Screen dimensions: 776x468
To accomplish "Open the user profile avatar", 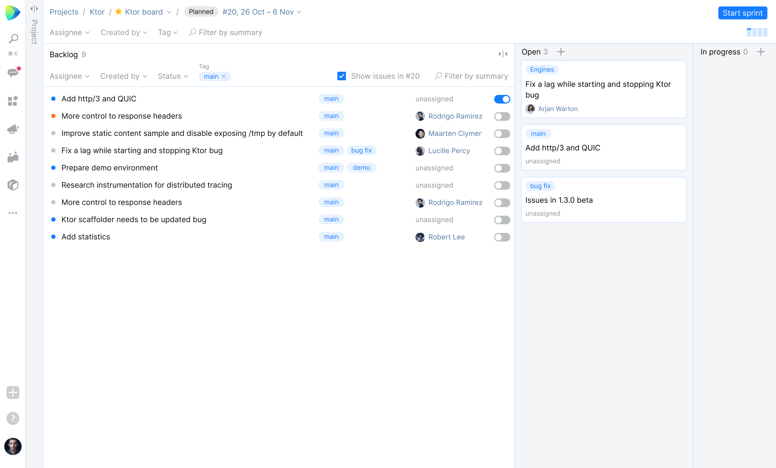I will 13,446.
